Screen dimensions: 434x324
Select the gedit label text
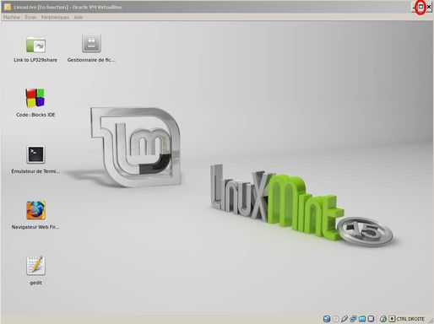pyautogui.click(x=35, y=283)
